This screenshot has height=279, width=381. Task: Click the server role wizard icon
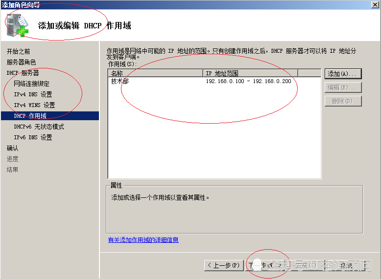pyautogui.click(x=17, y=25)
